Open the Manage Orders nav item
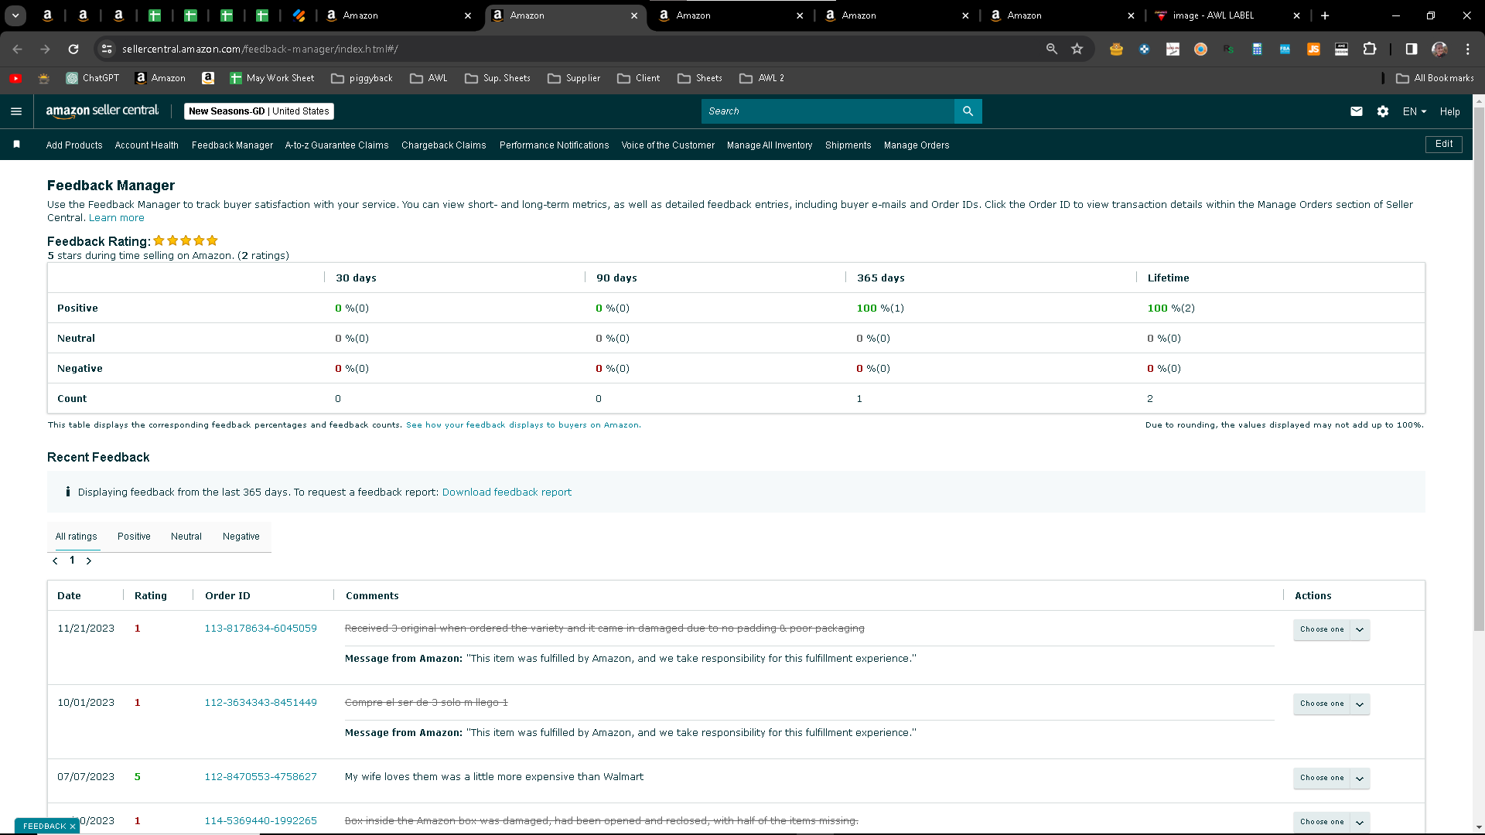This screenshot has height=835, width=1485. [917, 145]
